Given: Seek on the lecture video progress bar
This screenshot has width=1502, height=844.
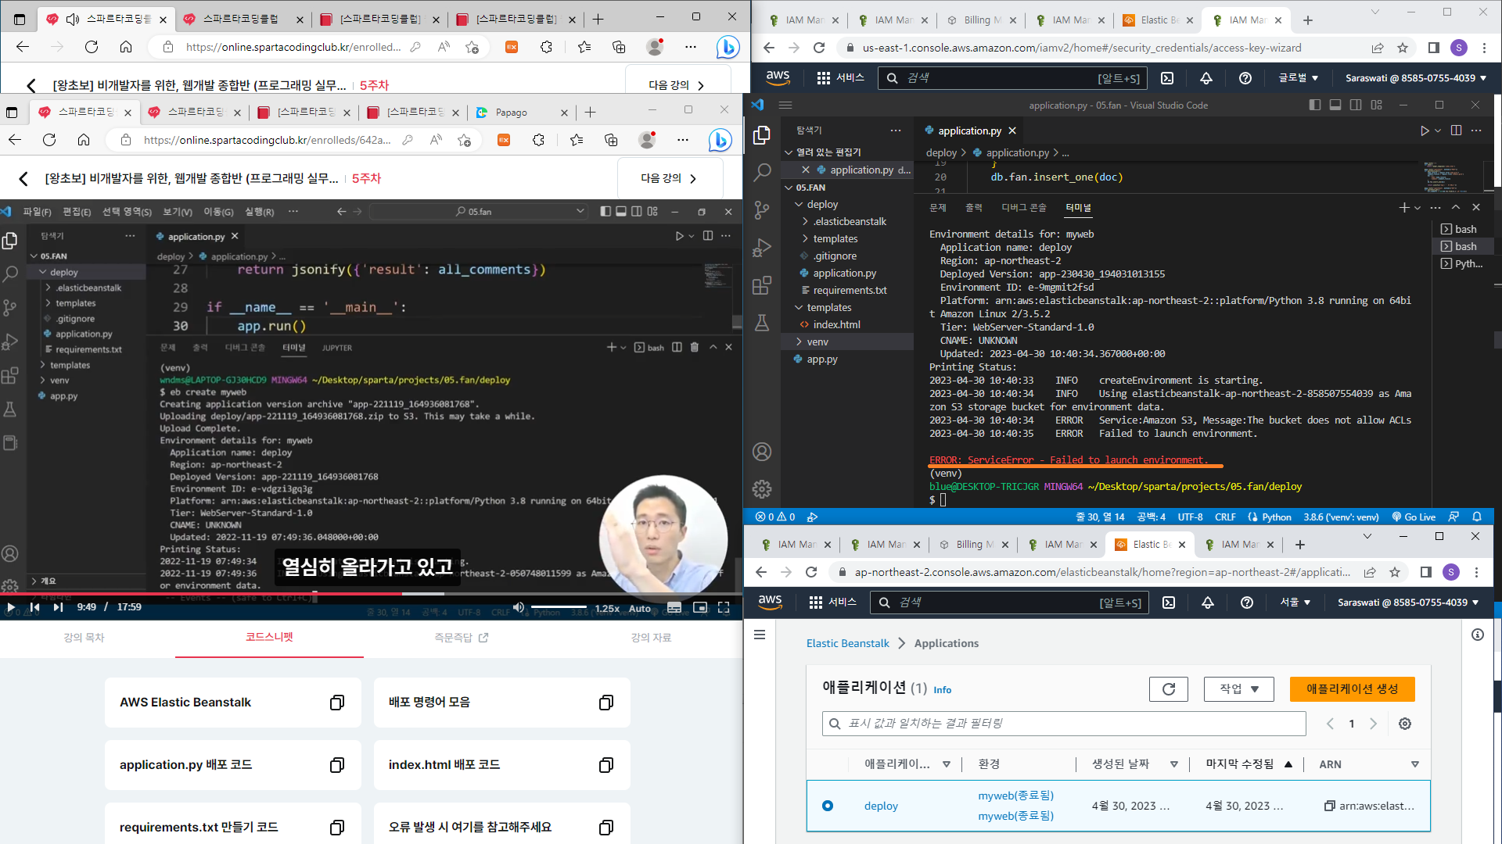Looking at the screenshot, I should tap(371, 594).
